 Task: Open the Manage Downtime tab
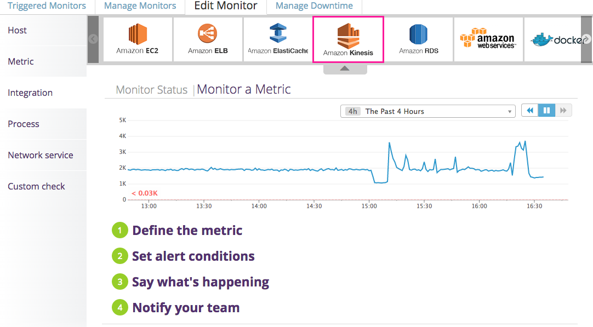click(x=314, y=6)
